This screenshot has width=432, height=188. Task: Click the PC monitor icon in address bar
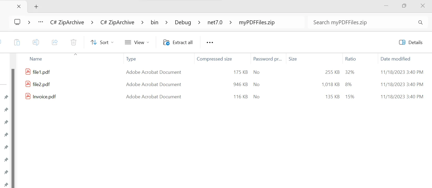click(x=17, y=22)
